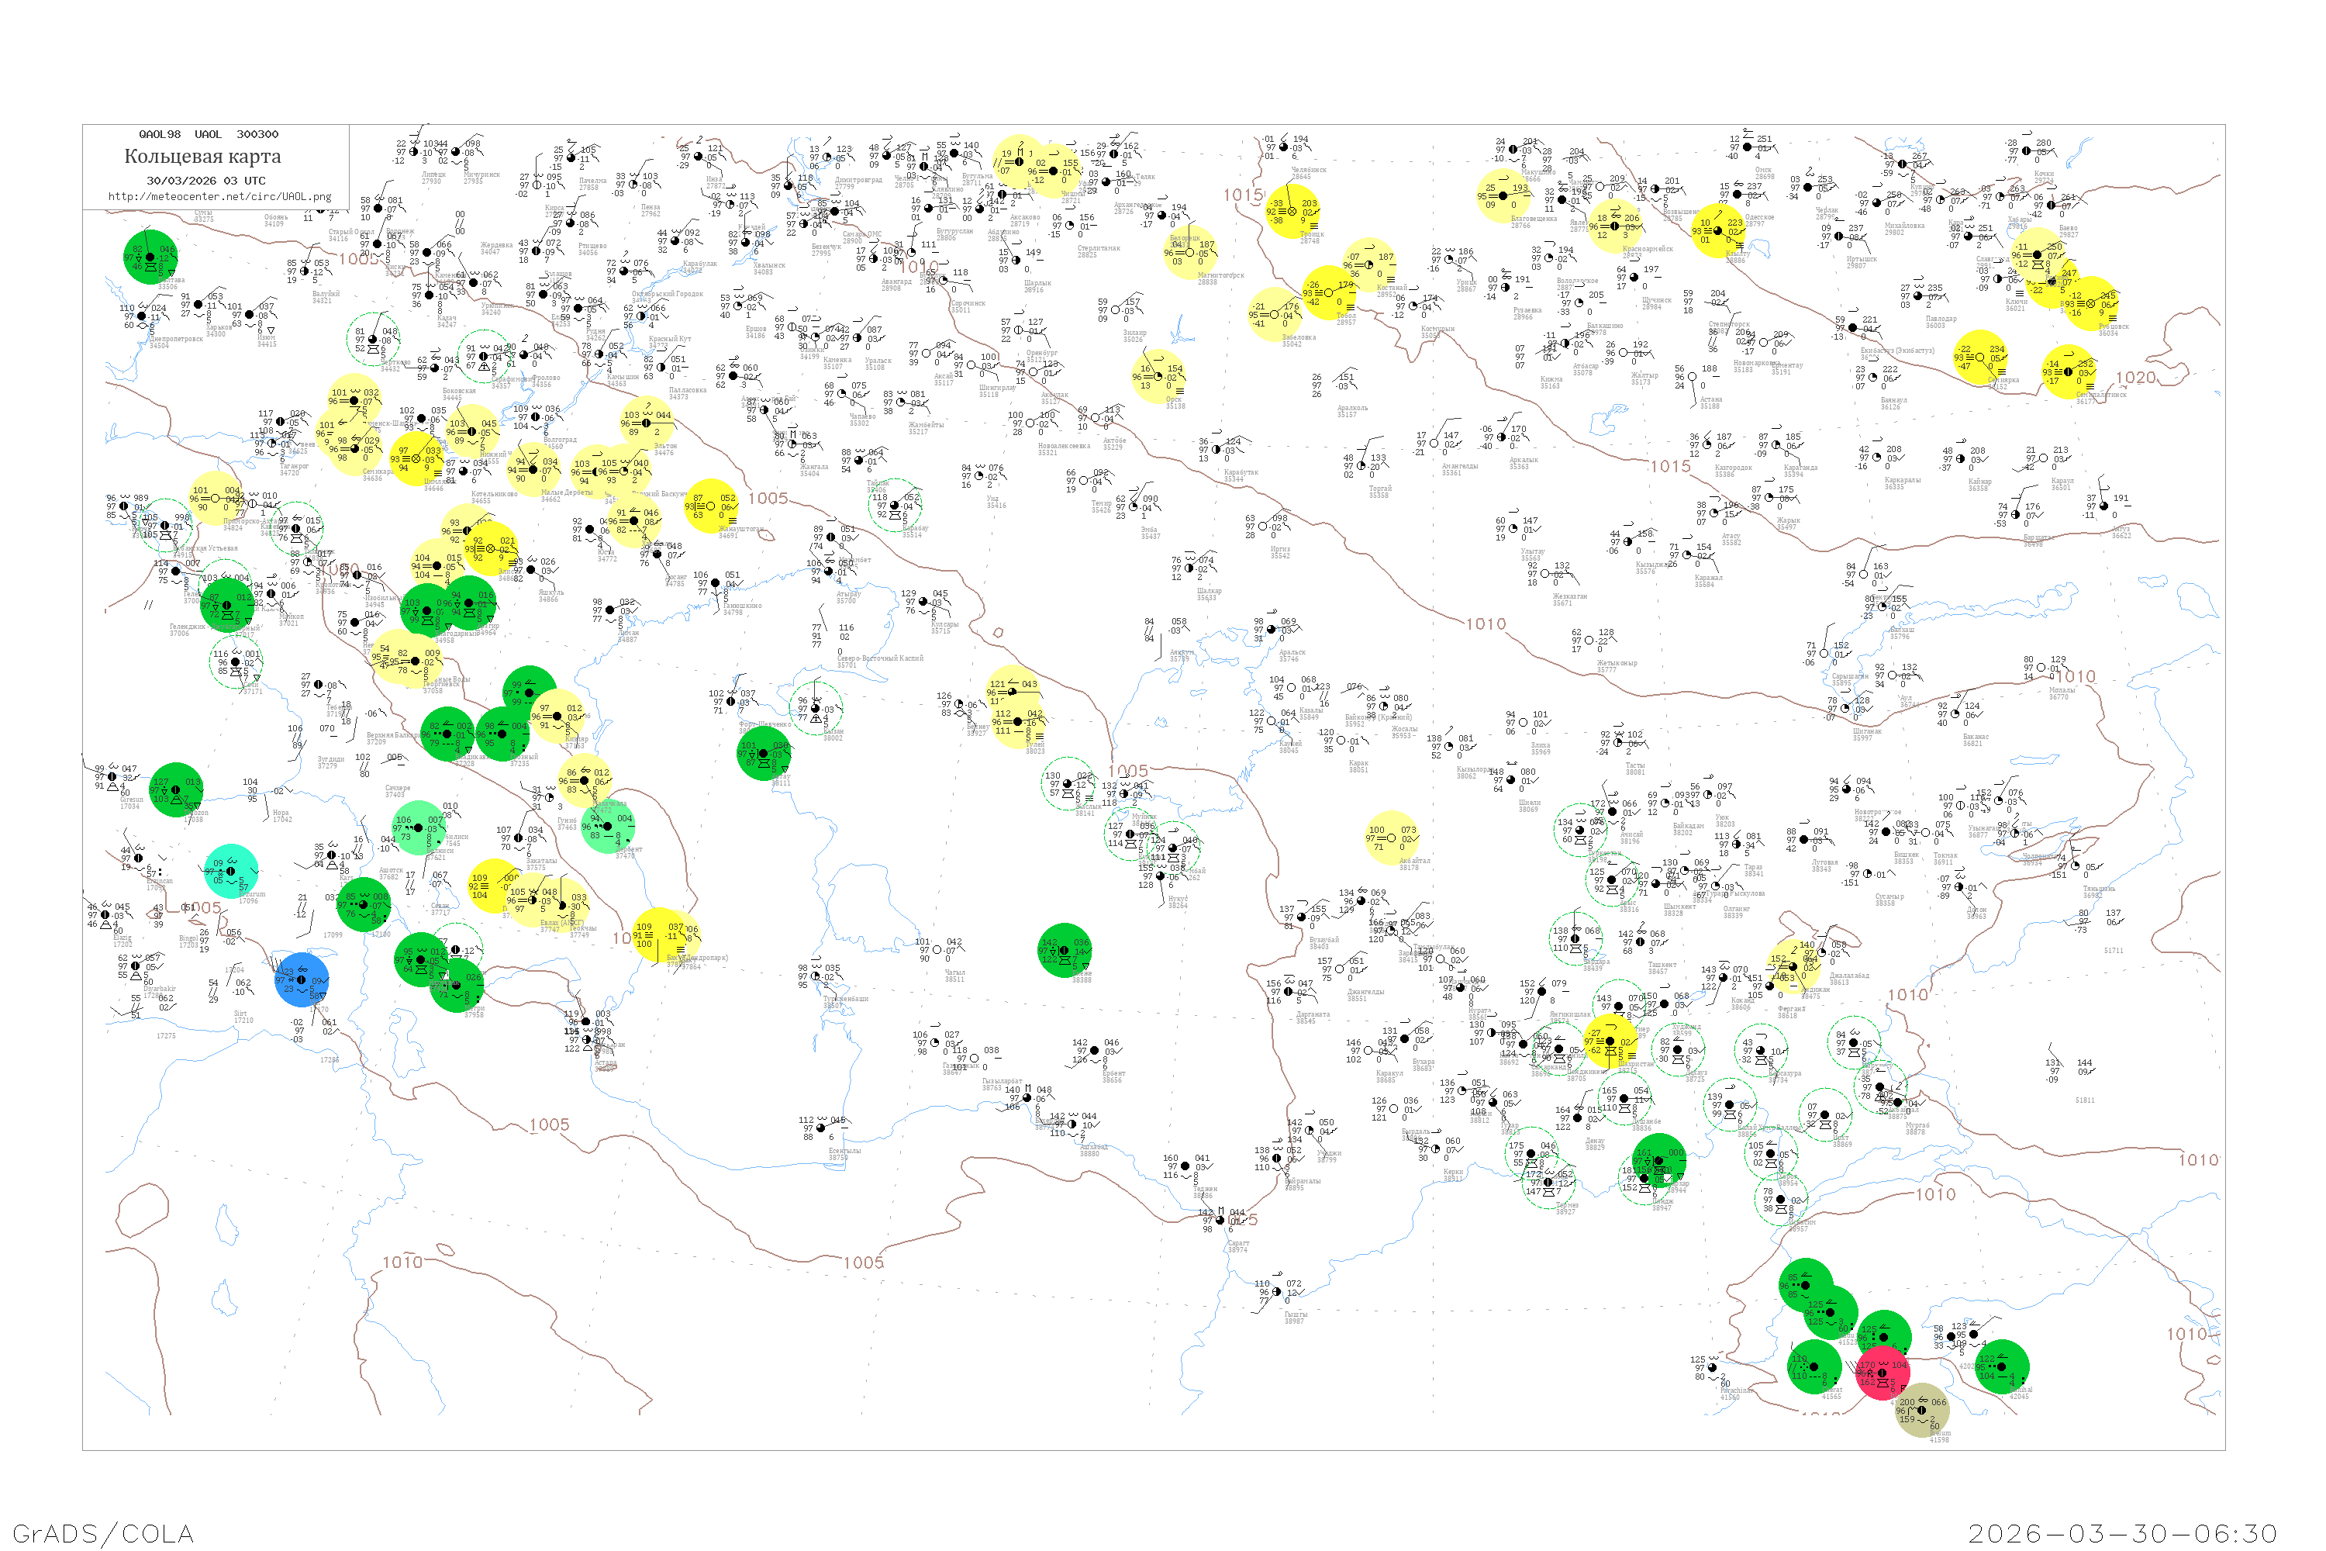The image size is (2326, 1551).
Task: Click the 30/03/2026 03 UTC date text
Action: (x=205, y=180)
